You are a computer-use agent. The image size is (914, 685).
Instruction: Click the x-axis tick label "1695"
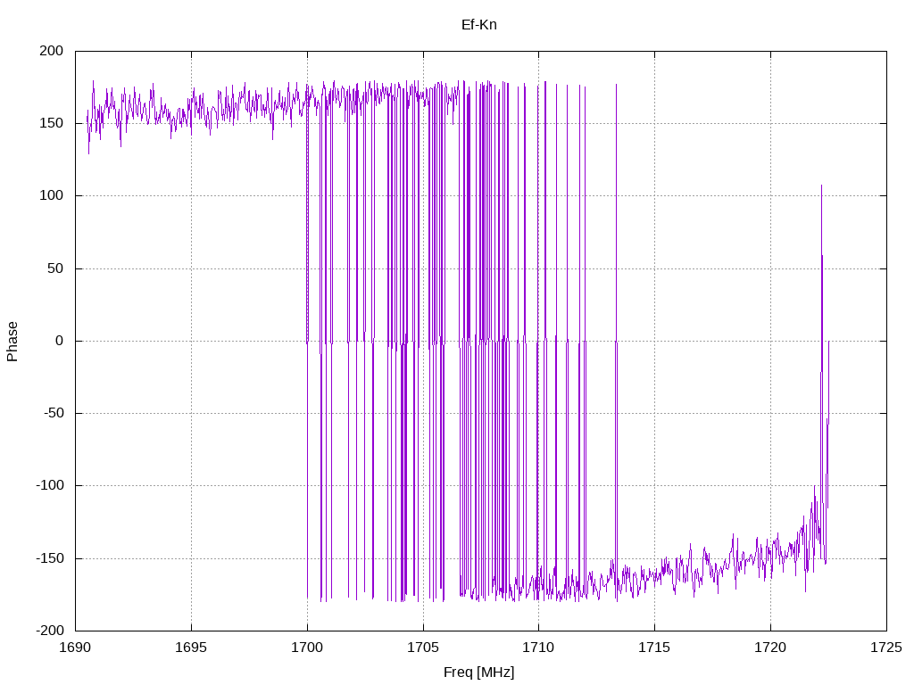pyautogui.click(x=191, y=648)
